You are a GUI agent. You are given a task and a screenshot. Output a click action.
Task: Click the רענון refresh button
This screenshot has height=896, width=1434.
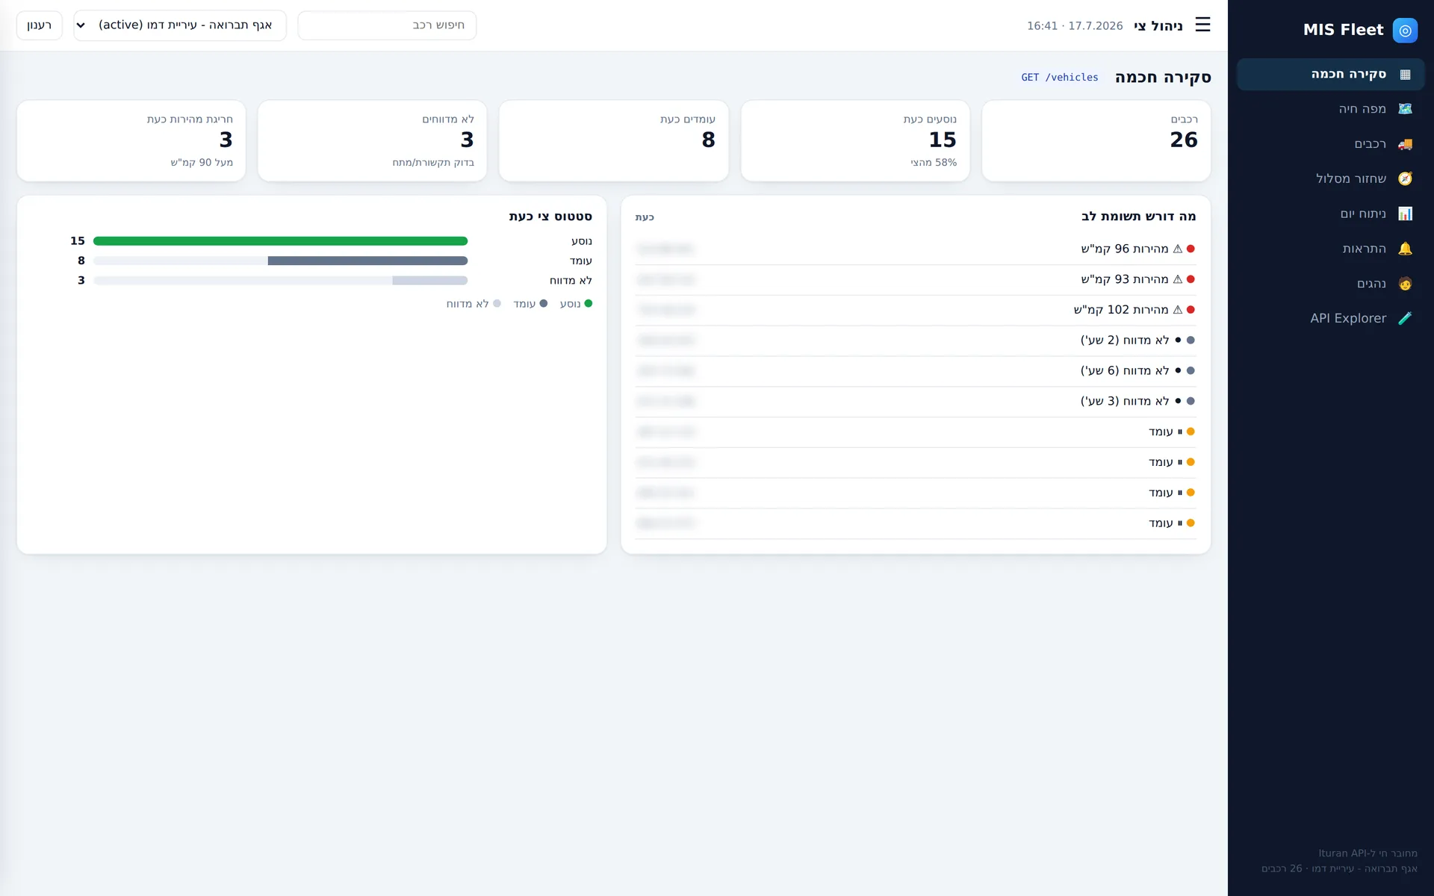pos(40,25)
